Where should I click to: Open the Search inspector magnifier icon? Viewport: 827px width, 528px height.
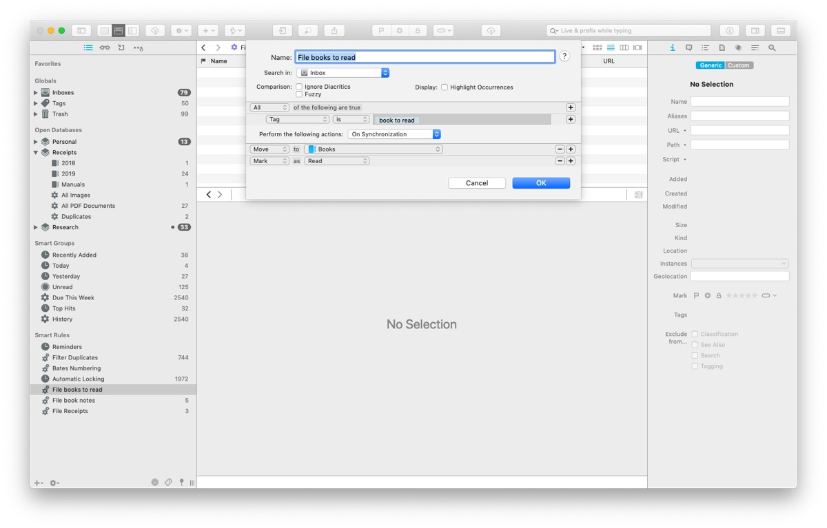coord(772,48)
